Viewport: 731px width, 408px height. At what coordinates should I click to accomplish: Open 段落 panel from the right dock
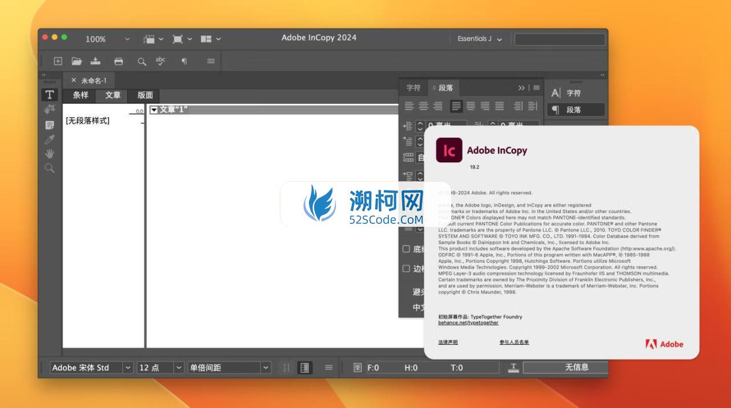576,109
